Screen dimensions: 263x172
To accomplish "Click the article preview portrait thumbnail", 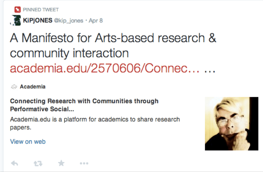I will click(x=231, y=124).
